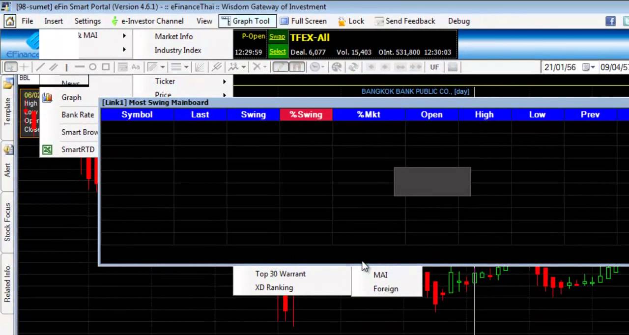Select Top 30 Warrant menu item
629x335 pixels.
click(280, 274)
